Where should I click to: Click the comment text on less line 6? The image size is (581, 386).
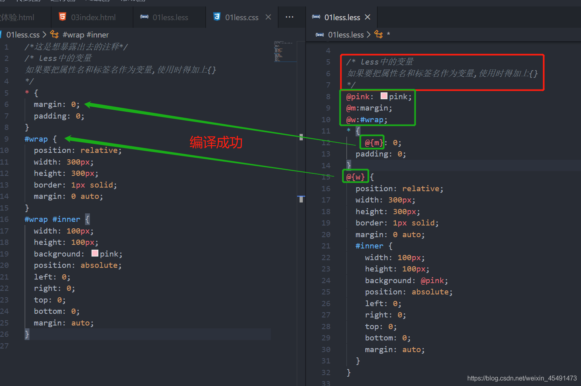442,73
